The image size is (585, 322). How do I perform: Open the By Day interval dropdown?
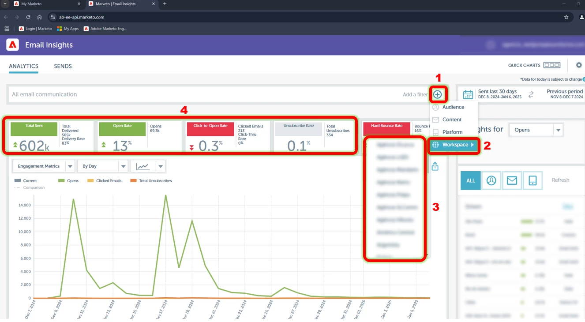pyautogui.click(x=102, y=166)
